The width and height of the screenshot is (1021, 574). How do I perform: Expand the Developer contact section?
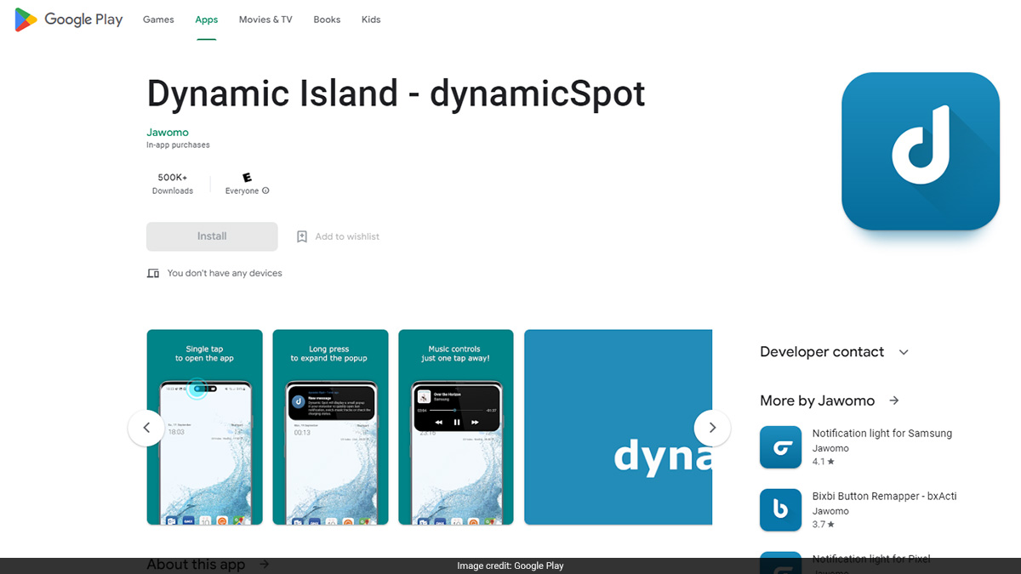[x=904, y=351]
